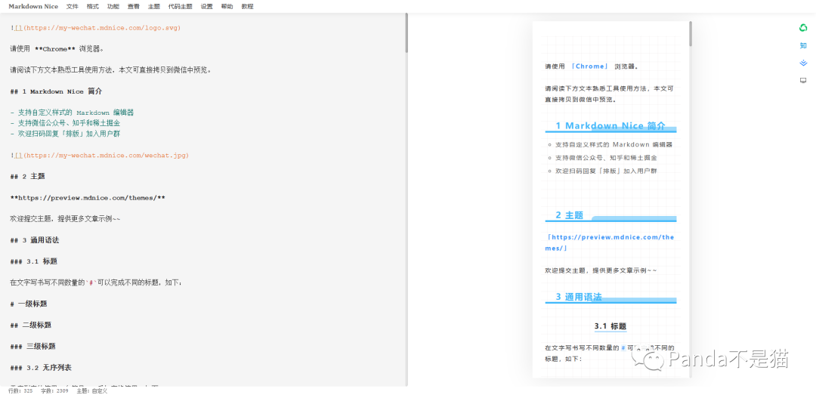
Task: Open the 主题 menu
Action: pos(154,7)
